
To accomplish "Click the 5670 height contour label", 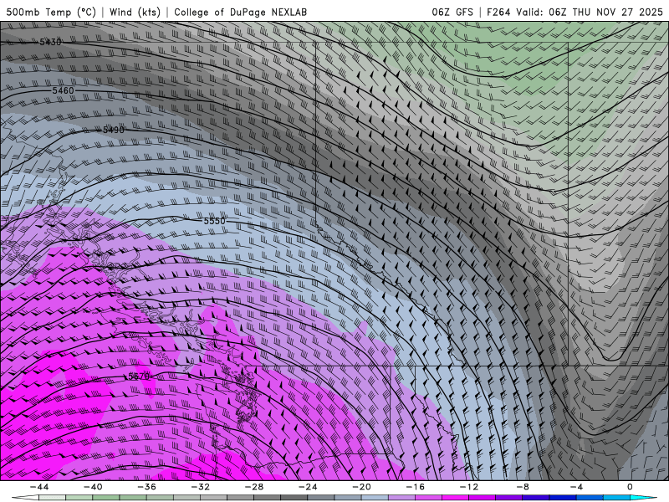I will [x=139, y=376].
